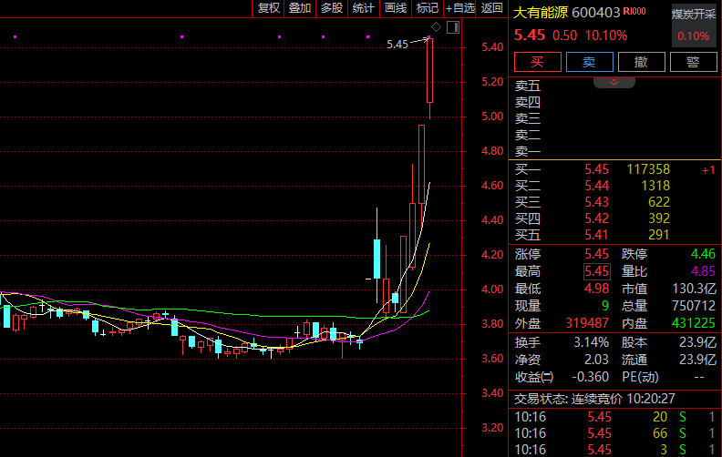Activate the 画线 drawing tool

(x=396, y=8)
